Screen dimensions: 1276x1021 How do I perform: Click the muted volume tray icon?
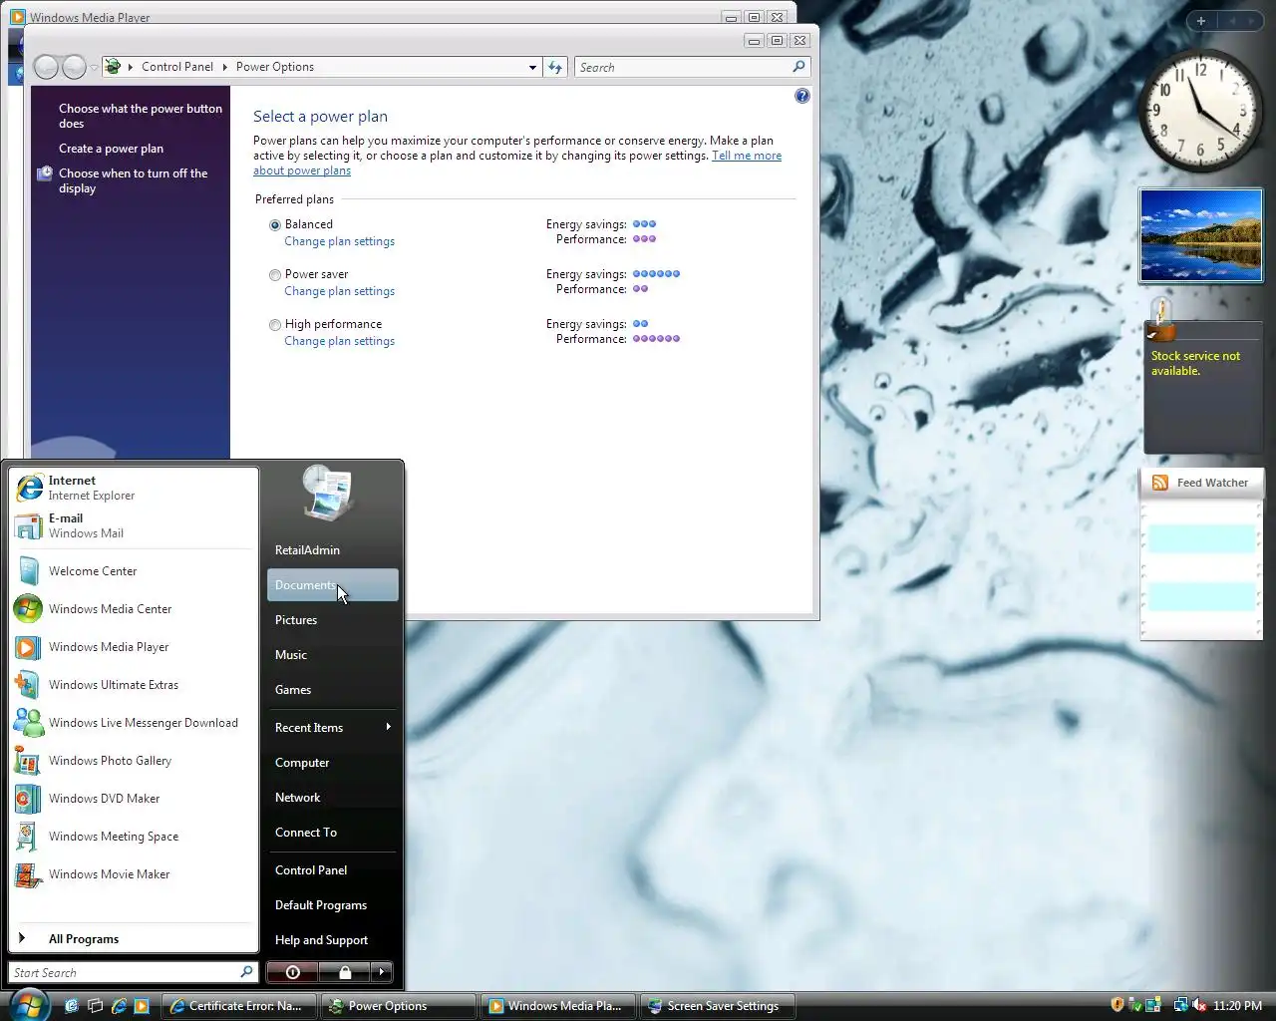[1199, 1005]
